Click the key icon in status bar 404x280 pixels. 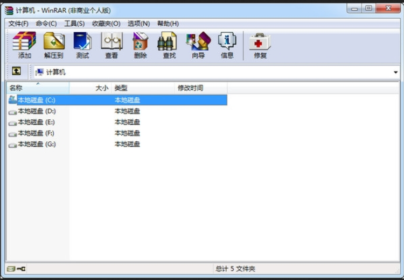click(21, 269)
